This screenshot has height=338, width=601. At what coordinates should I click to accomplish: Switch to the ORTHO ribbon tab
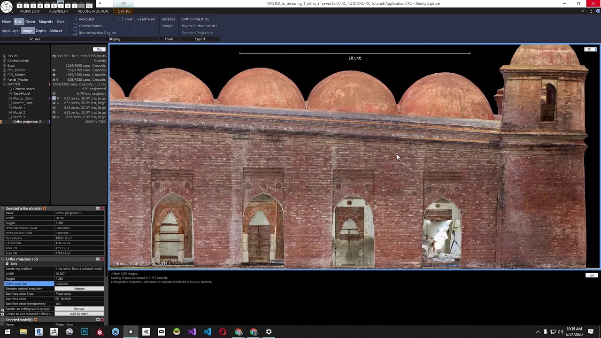124,11
